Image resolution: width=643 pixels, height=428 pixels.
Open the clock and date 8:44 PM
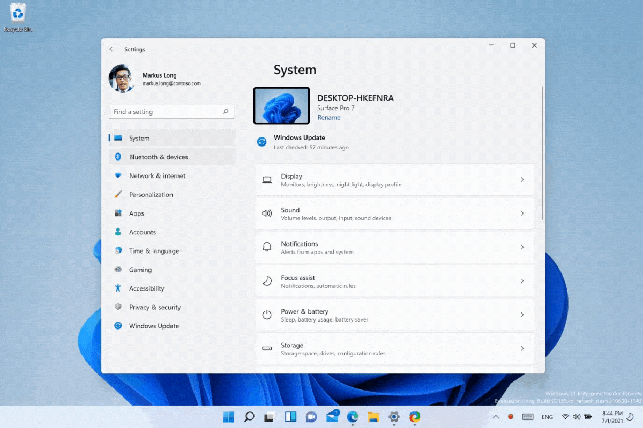pos(612,417)
